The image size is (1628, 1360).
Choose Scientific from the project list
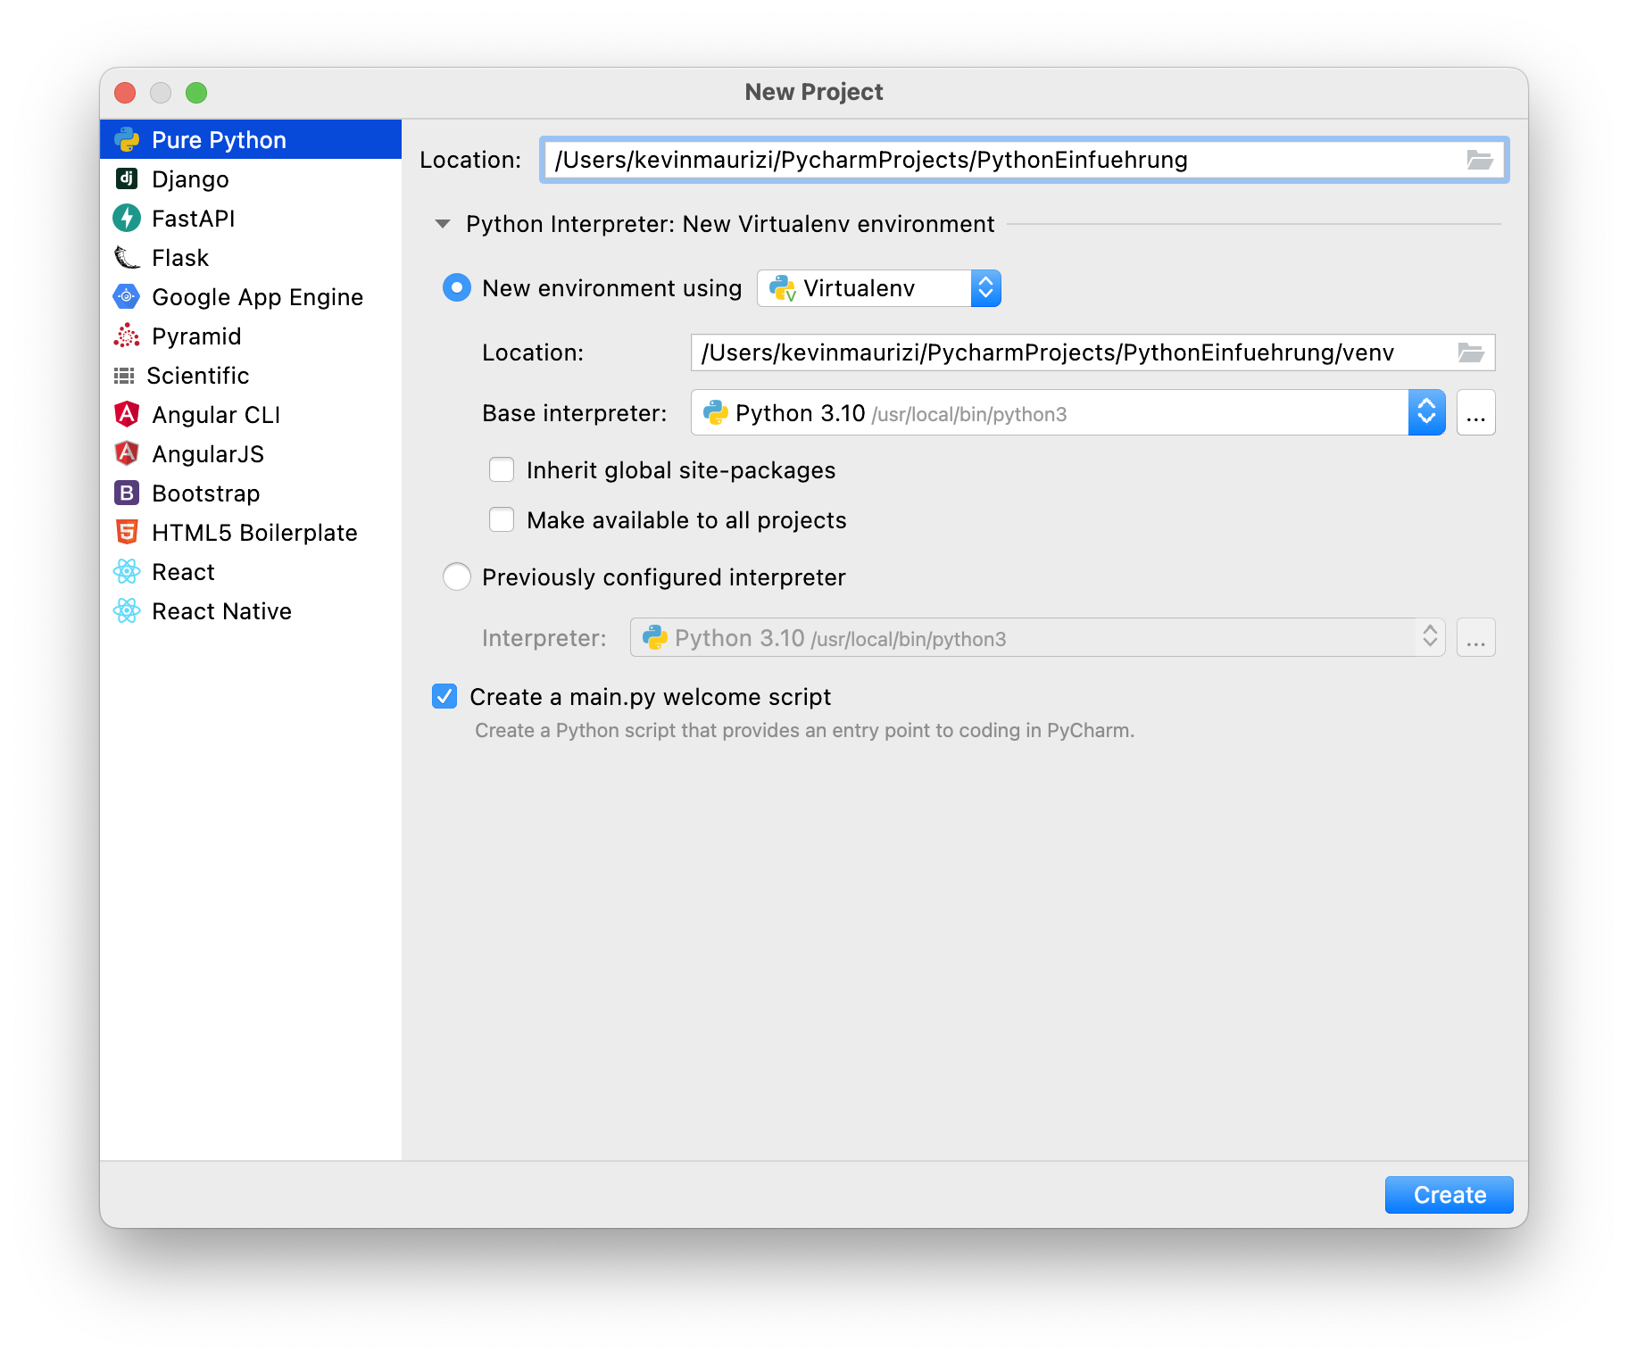tap(197, 376)
